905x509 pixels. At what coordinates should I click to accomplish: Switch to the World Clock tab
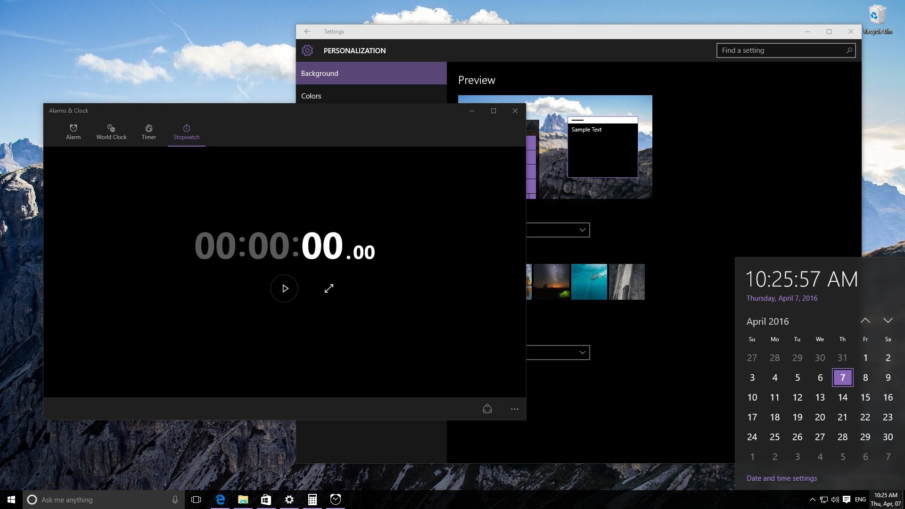click(x=111, y=132)
